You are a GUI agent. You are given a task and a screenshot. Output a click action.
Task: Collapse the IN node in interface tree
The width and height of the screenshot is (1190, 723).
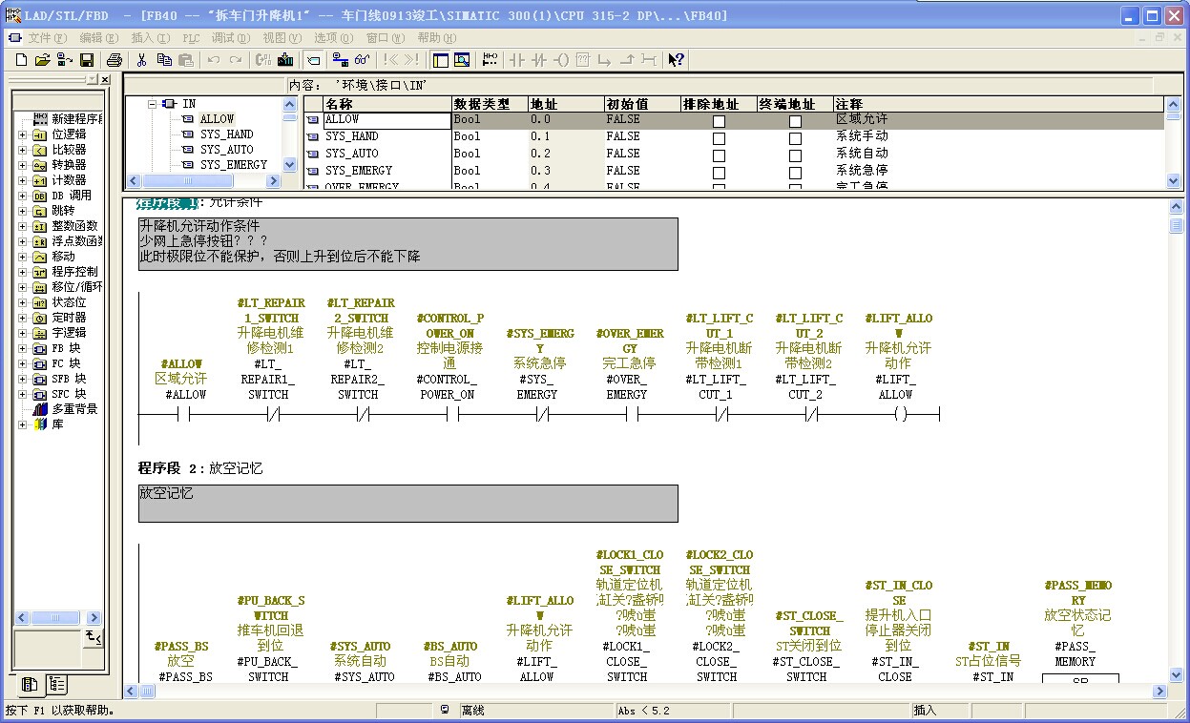152,104
